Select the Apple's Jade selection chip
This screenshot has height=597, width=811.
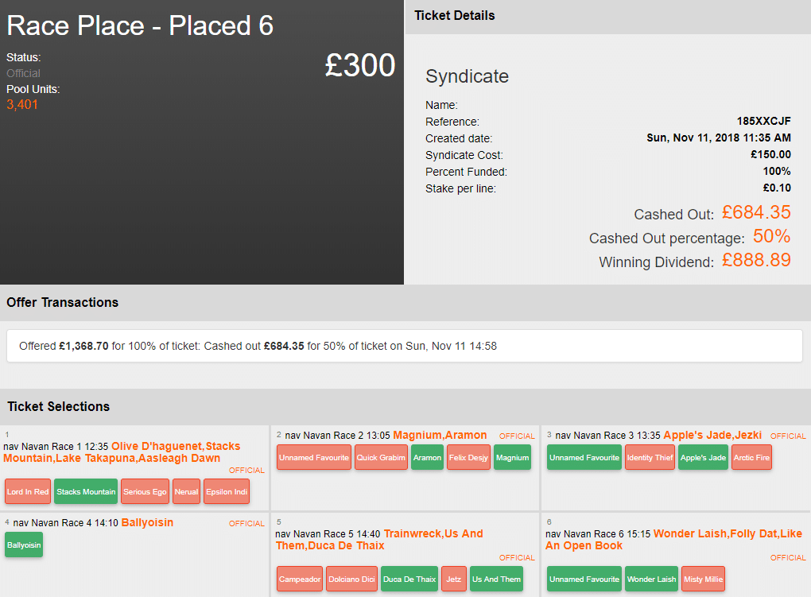click(x=703, y=458)
